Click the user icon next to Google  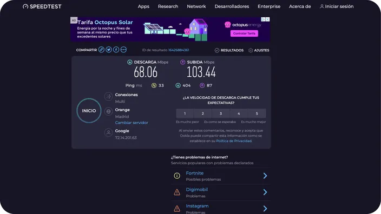point(108,132)
